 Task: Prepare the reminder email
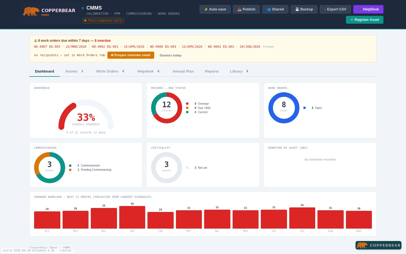[131, 55]
